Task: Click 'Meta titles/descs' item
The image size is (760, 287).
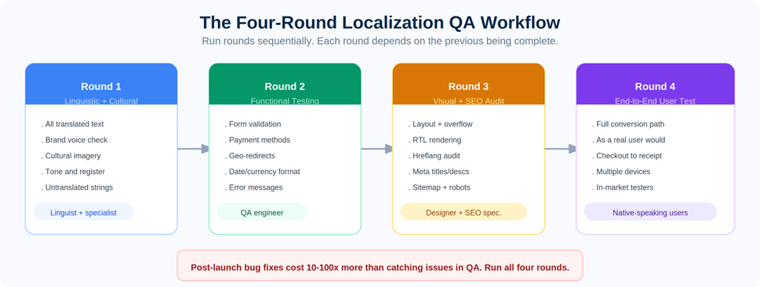Action: 438,172
